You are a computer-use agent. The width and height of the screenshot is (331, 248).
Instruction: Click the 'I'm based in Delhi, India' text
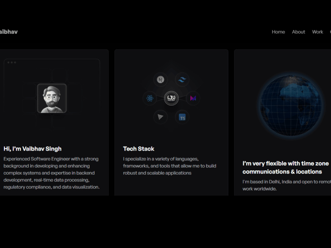287,185
